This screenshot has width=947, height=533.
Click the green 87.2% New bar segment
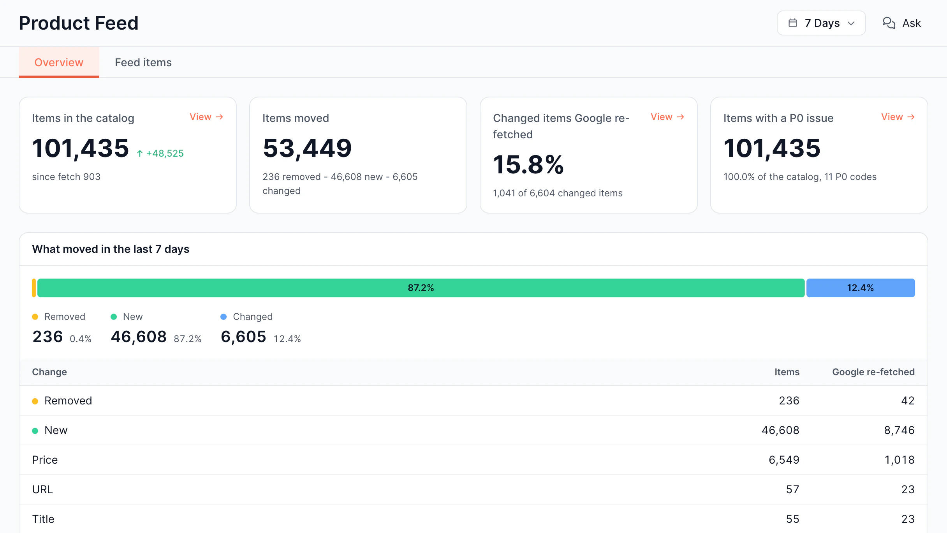(421, 288)
